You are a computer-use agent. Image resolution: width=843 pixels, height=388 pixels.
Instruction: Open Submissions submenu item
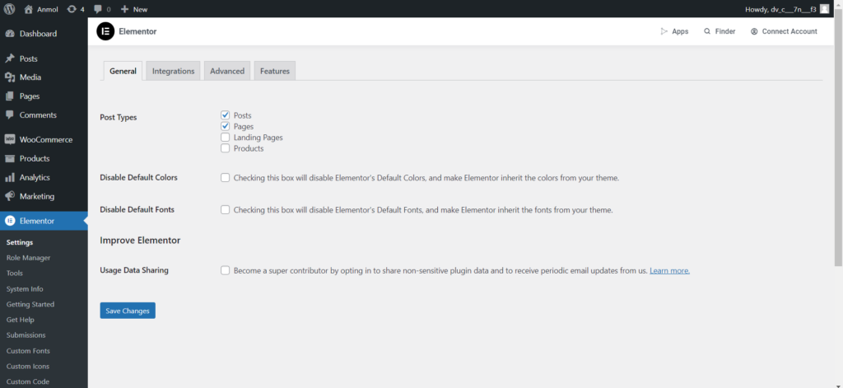click(x=26, y=335)
